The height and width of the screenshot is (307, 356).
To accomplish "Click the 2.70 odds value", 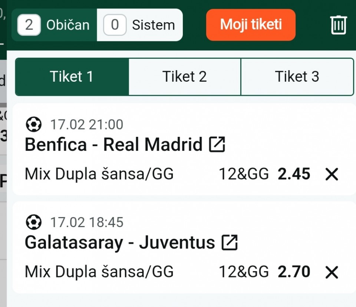I will pos(294,272).
